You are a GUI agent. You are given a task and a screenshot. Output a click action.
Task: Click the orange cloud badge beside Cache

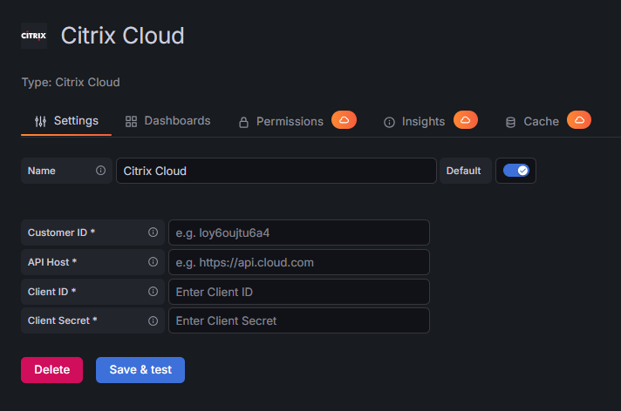coord(579,120)
